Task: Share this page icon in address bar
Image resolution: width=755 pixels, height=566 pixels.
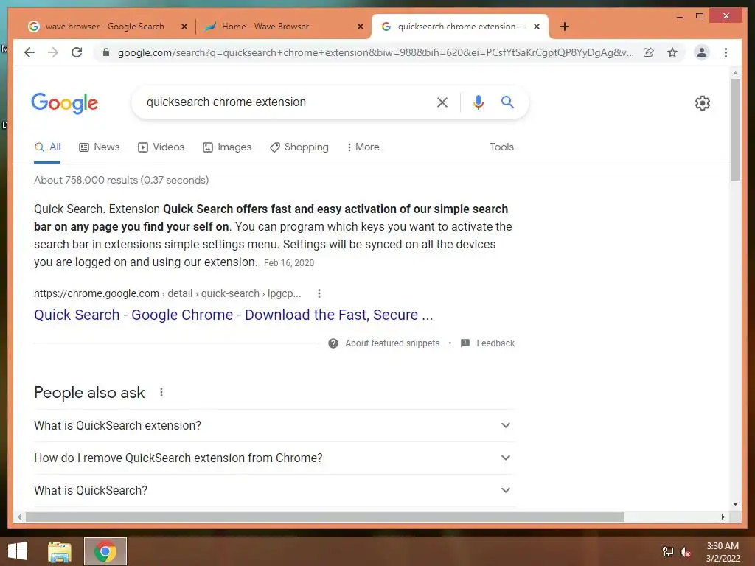Action: 649,52
